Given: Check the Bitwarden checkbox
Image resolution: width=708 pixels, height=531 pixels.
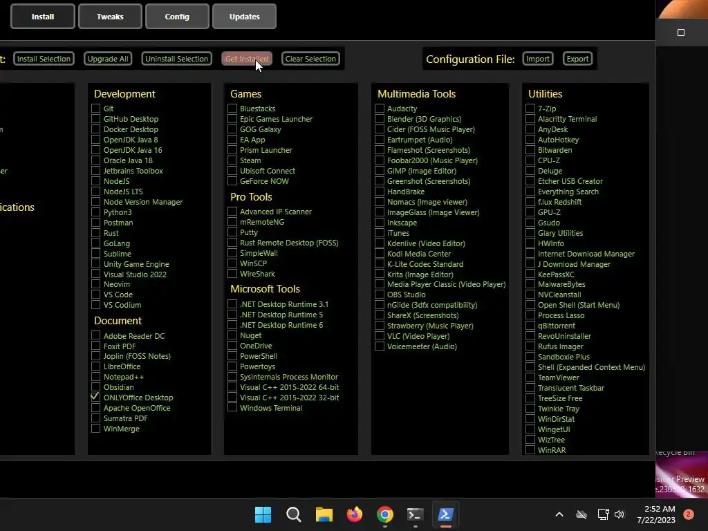Looking at the screenshot, I should [530, 150].
